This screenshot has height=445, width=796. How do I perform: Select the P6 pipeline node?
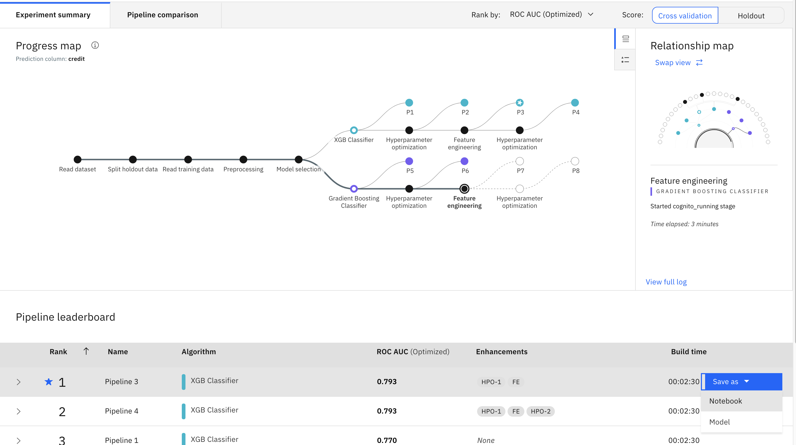click(464, 161)
